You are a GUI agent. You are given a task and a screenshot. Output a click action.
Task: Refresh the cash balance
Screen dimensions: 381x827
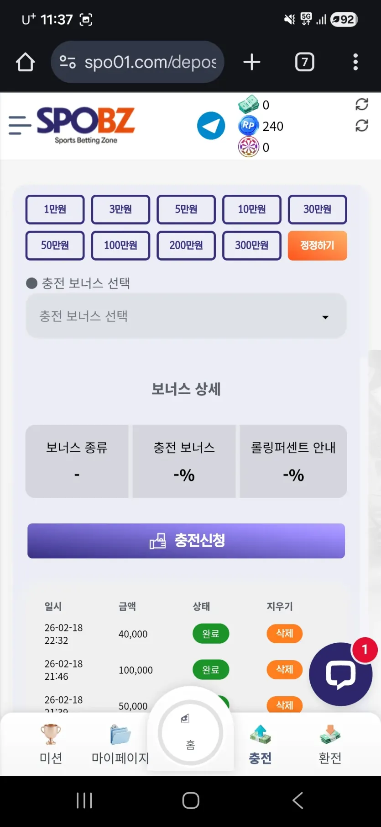362,105
